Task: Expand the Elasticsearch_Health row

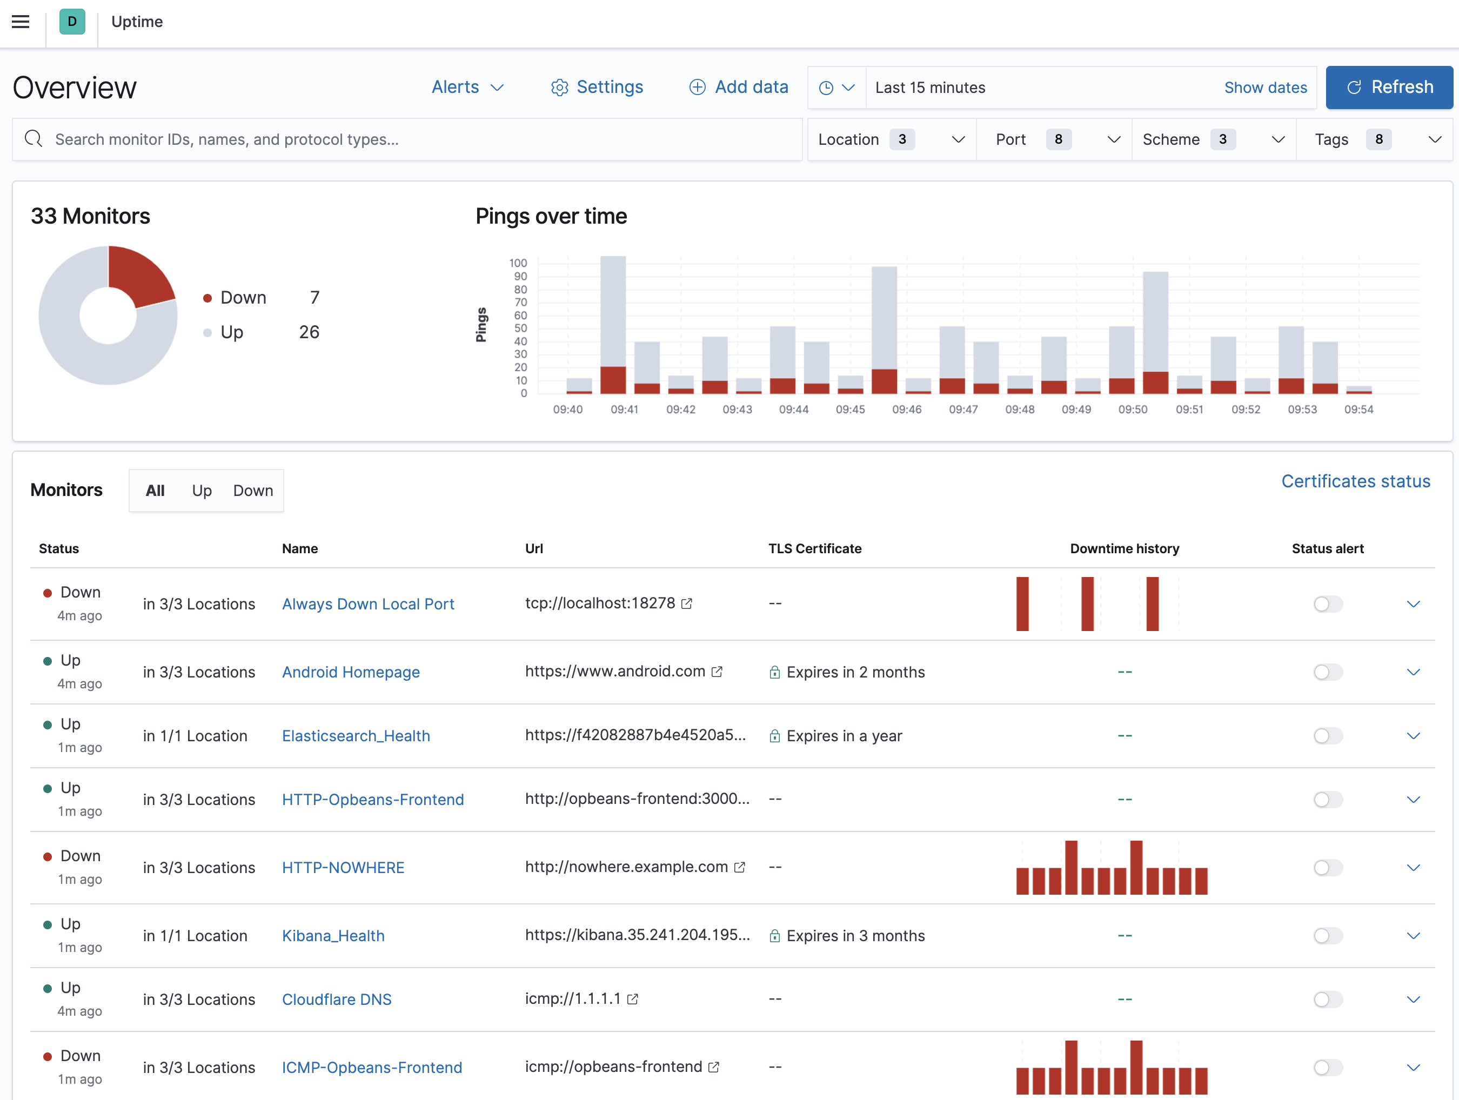Action: tap(1413, 736)
